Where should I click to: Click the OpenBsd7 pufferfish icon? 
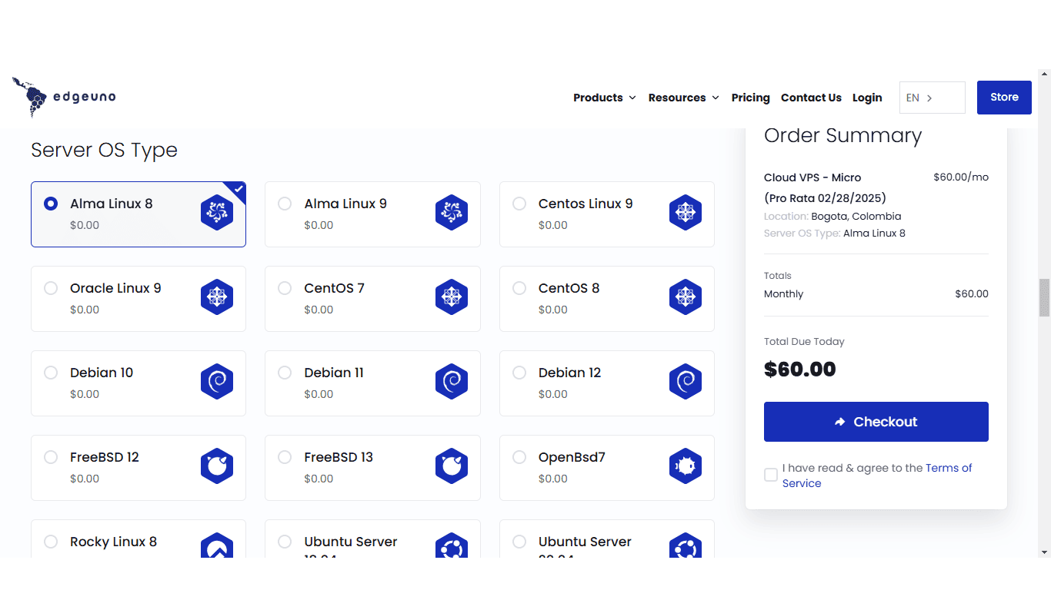click(x=686, y=466)
